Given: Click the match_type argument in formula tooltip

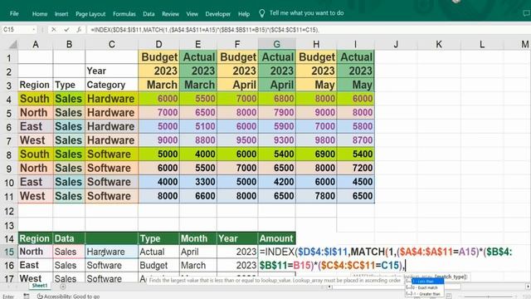Looking at the screenshot, I should point(451,277).
